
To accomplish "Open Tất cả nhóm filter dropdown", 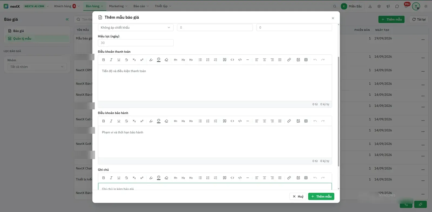I will (x=37, y=67).
